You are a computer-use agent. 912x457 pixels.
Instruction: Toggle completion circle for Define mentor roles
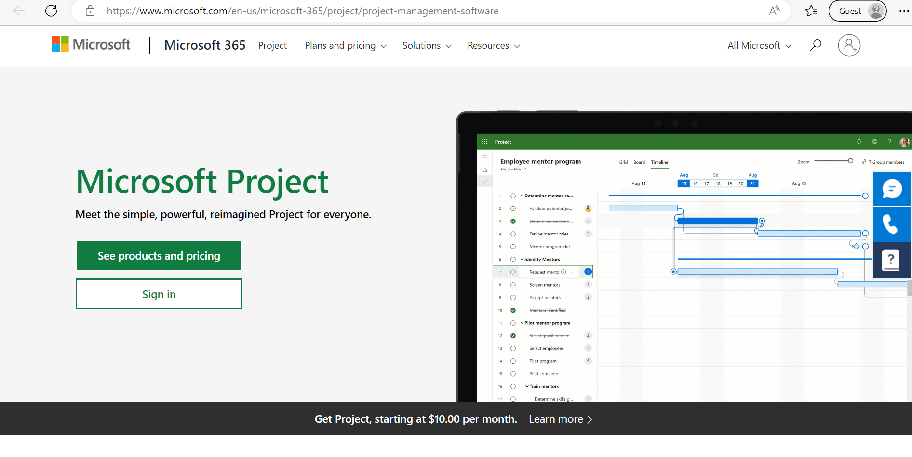pos(513,234)
